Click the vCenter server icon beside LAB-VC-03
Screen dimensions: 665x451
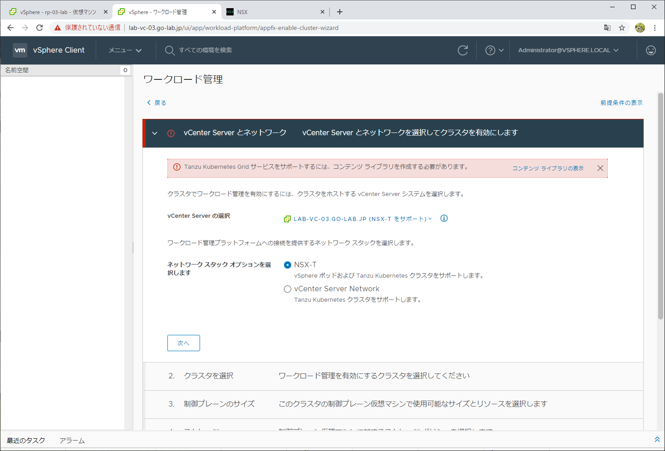(287, 219)
